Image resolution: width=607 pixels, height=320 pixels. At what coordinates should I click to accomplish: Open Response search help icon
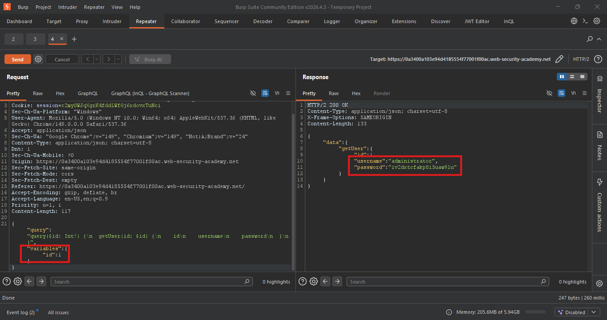tap(303, 281)
